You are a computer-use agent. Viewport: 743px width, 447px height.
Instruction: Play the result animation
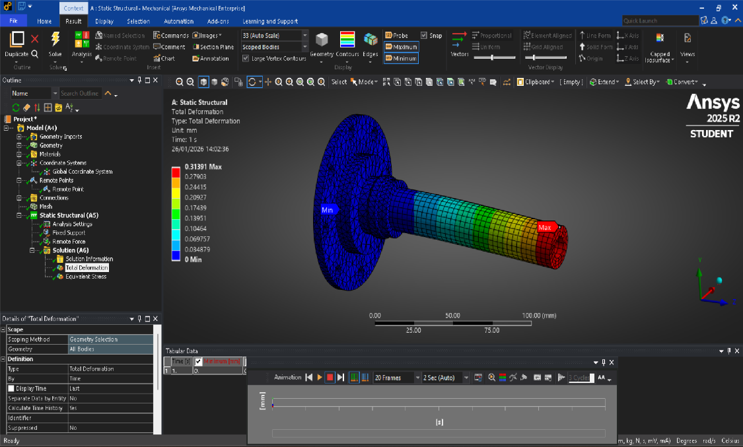(320, 377)
